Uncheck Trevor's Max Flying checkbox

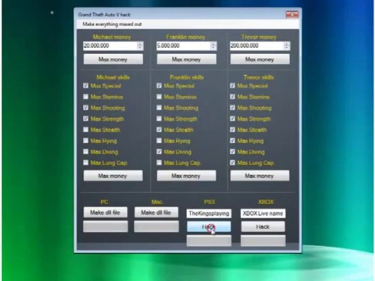(x=232, y=140)
